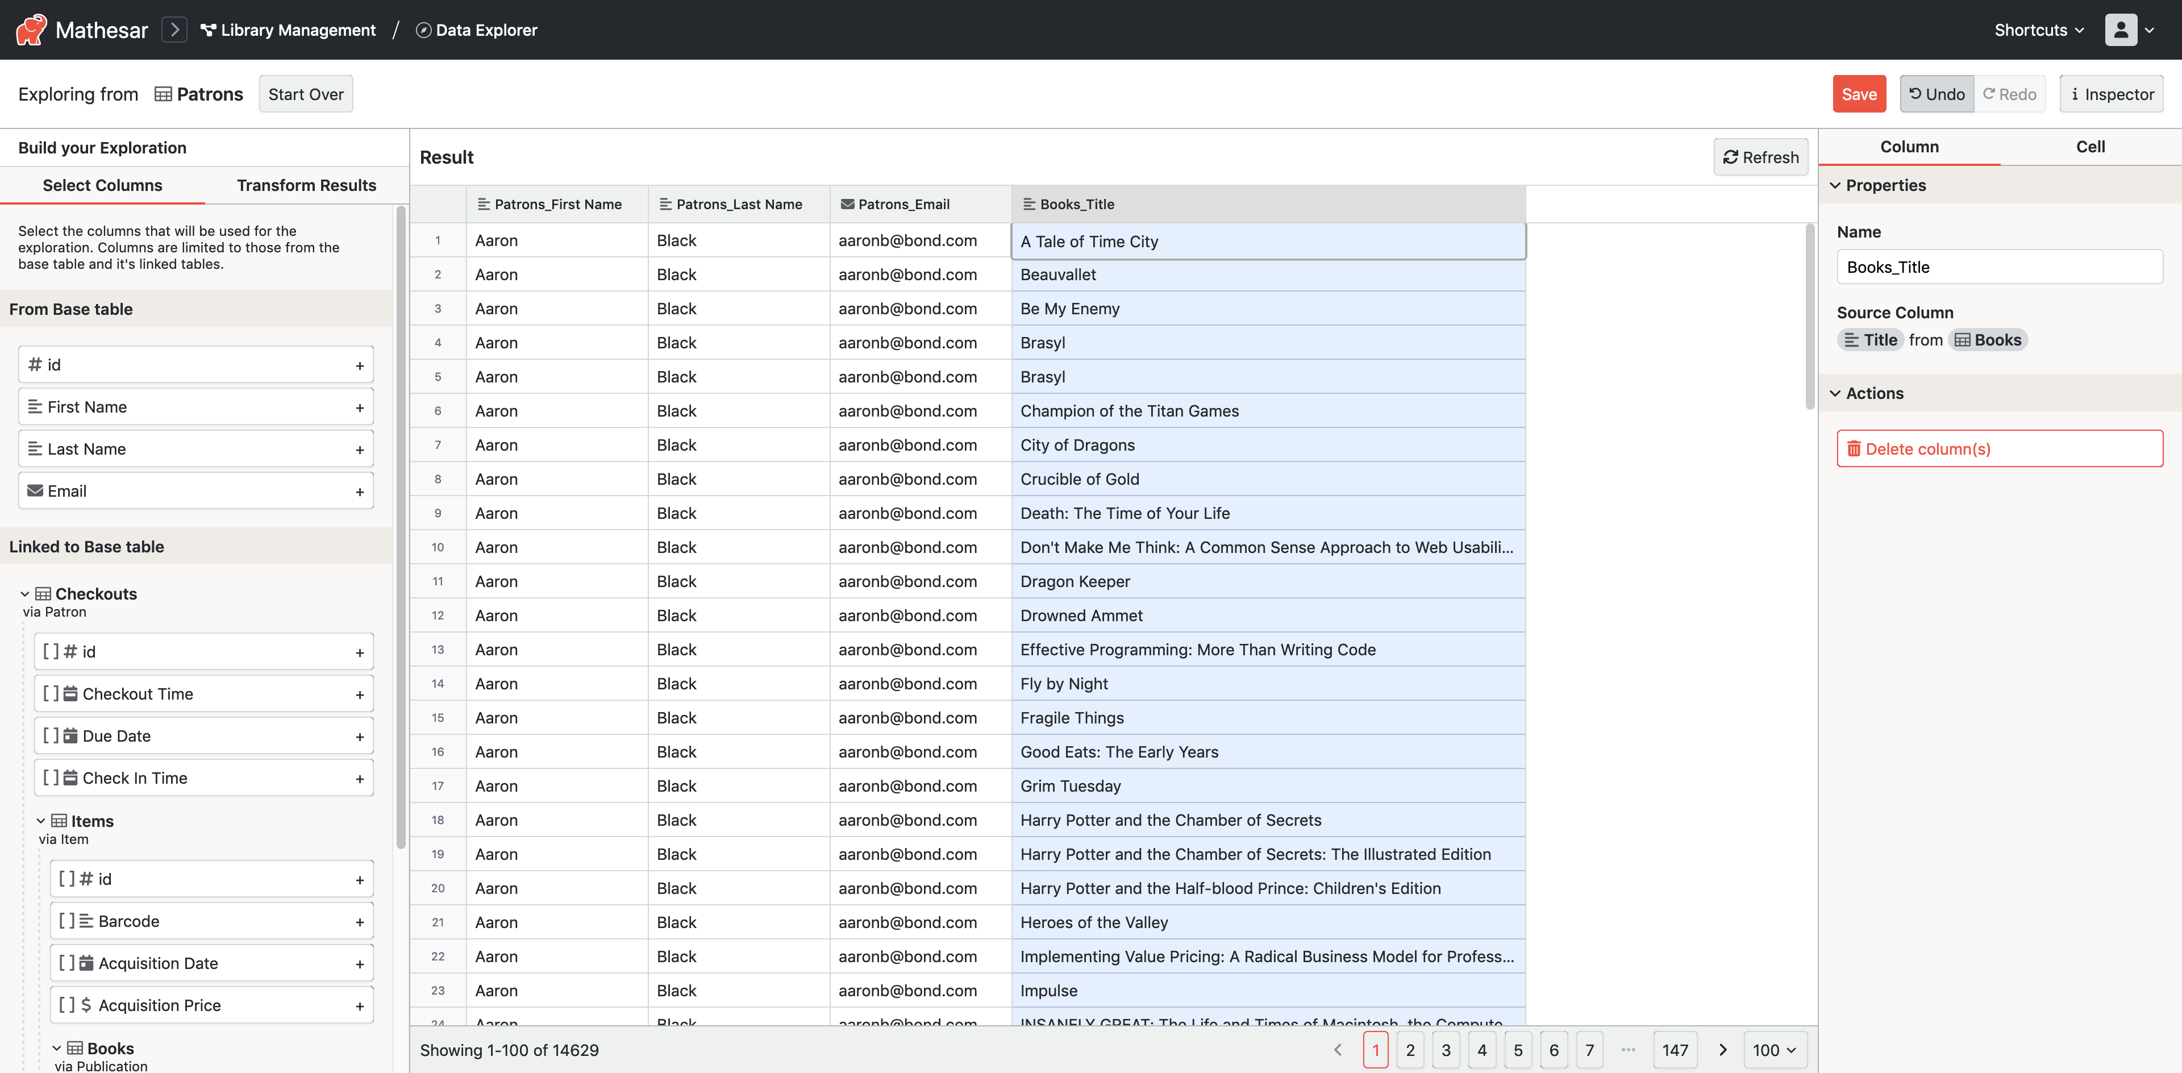The width and height of the screenshot is (2182, 1073).
Task: Click the Library Management database icon
Action: (207, 30)
